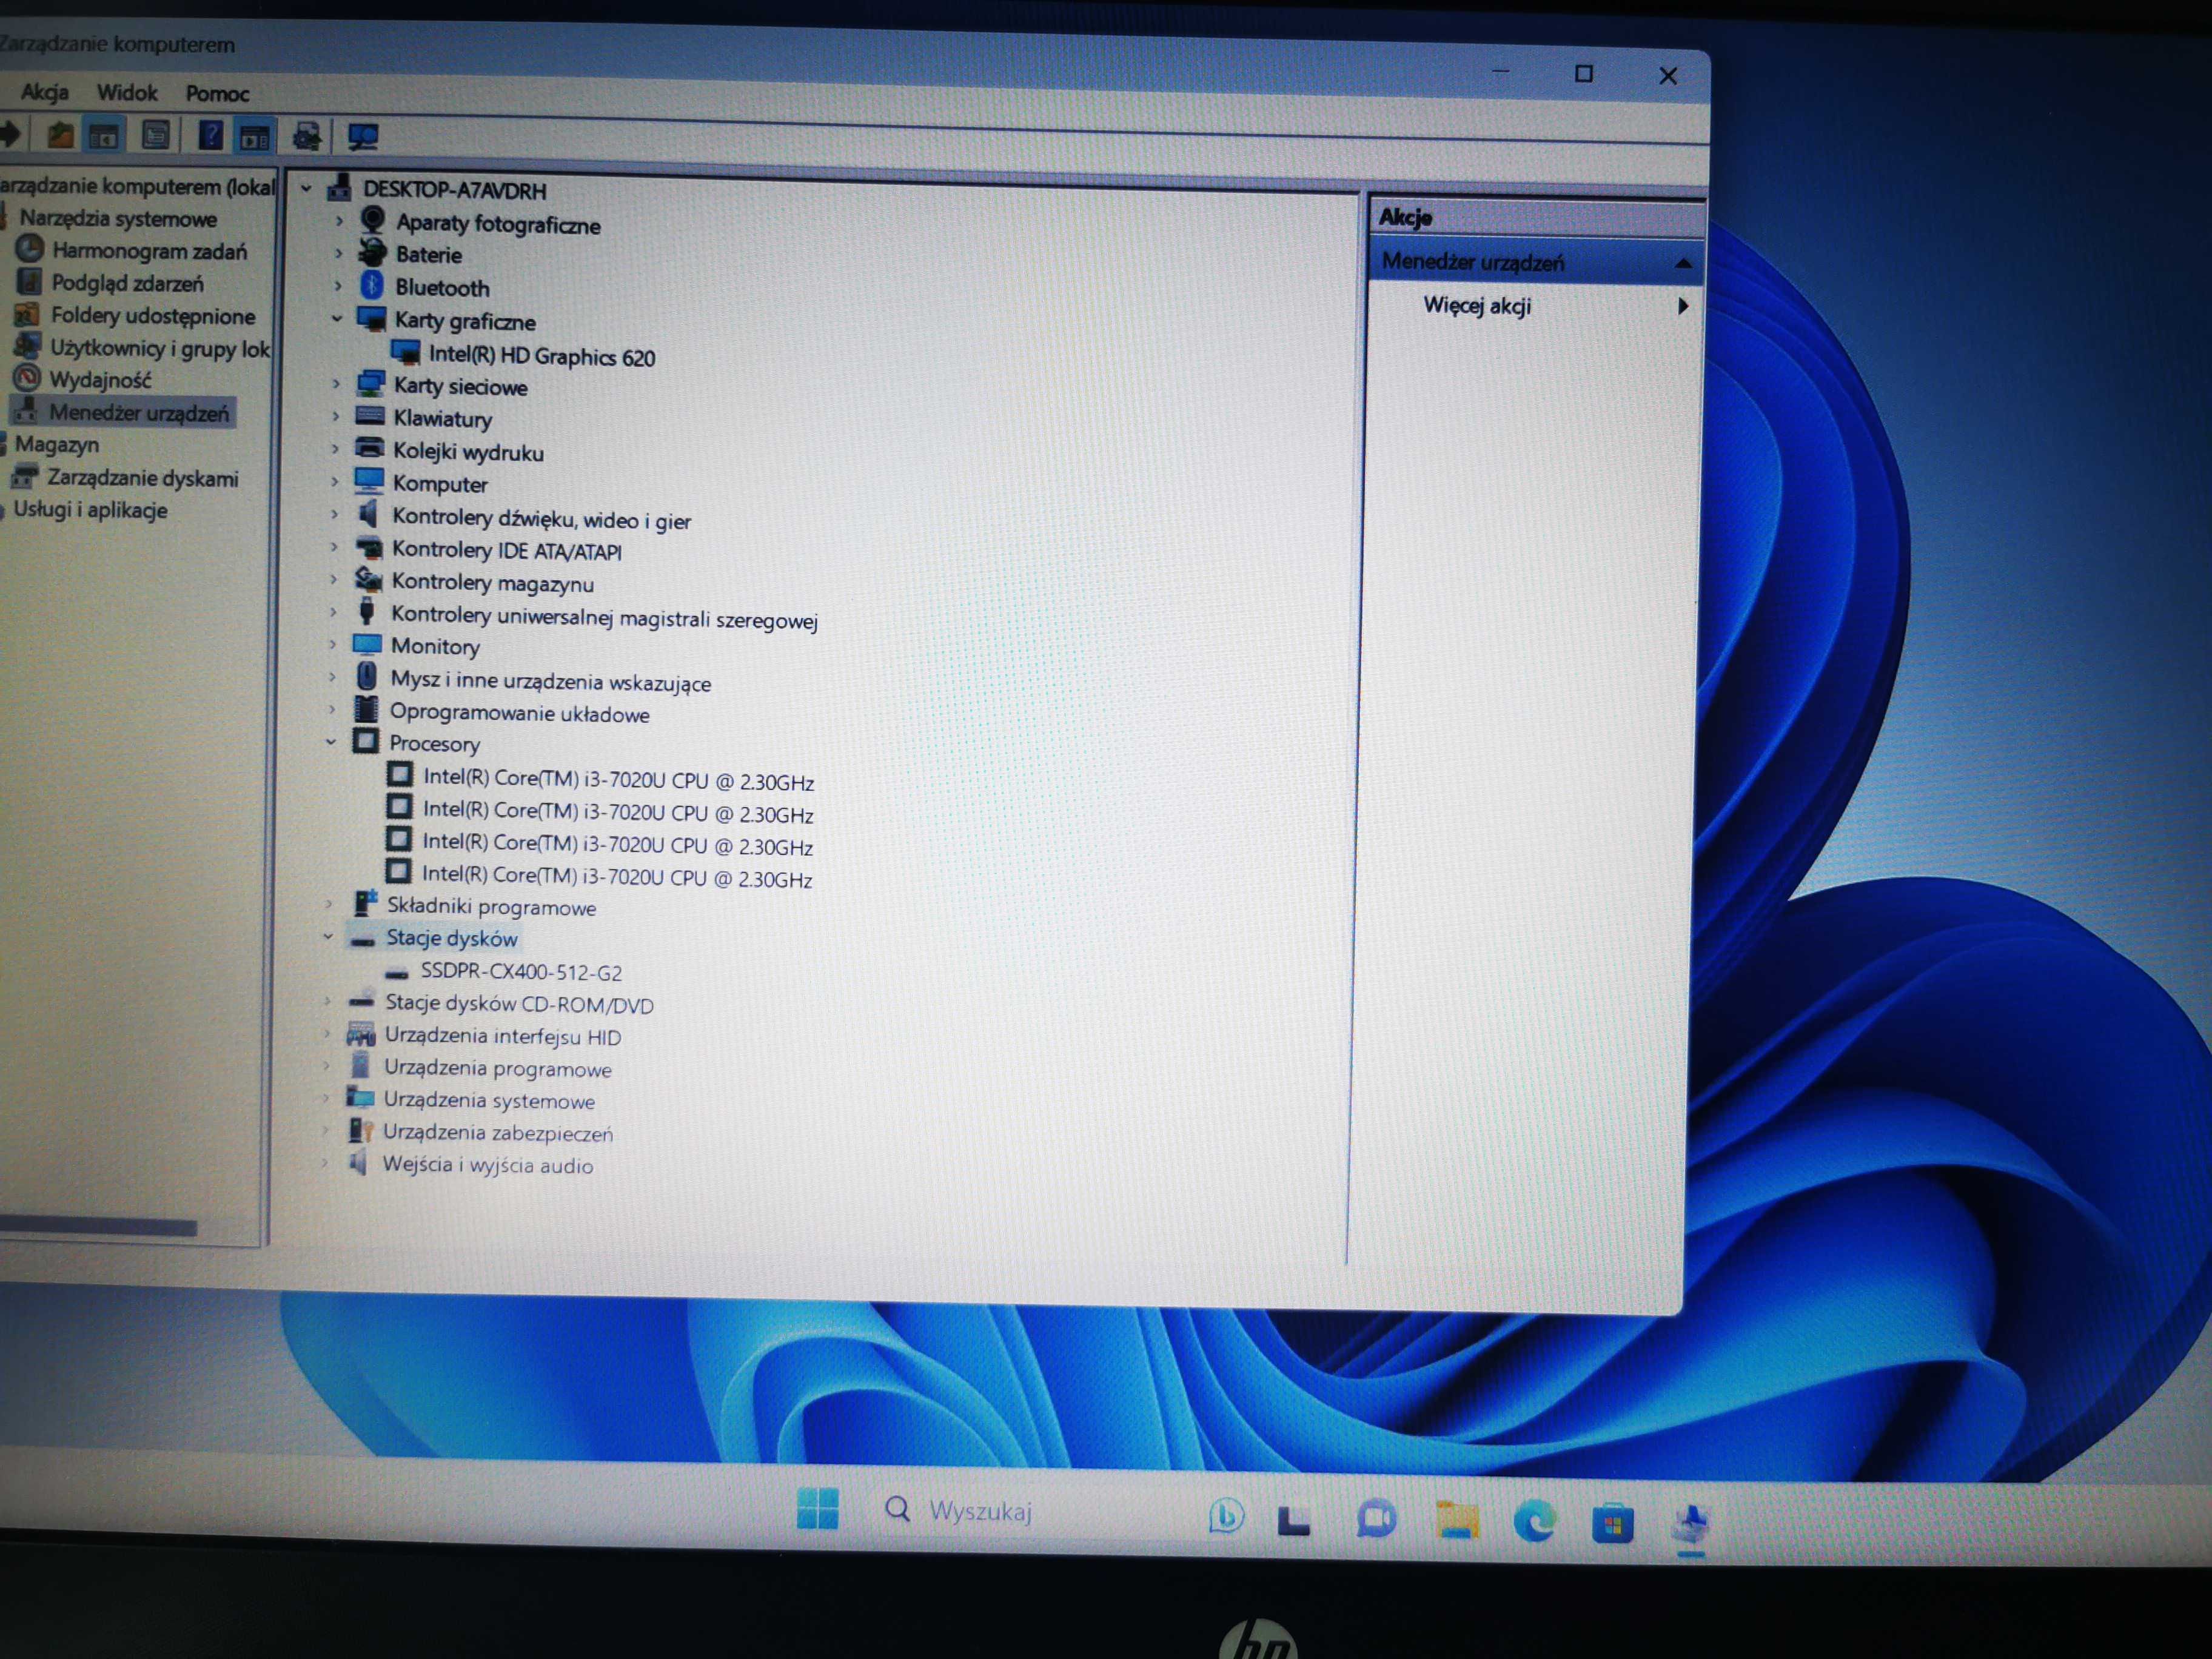Select Magazyn node in left tree
The height and width of the screenshot is (1659, 2212).
[x=56, y=444]
